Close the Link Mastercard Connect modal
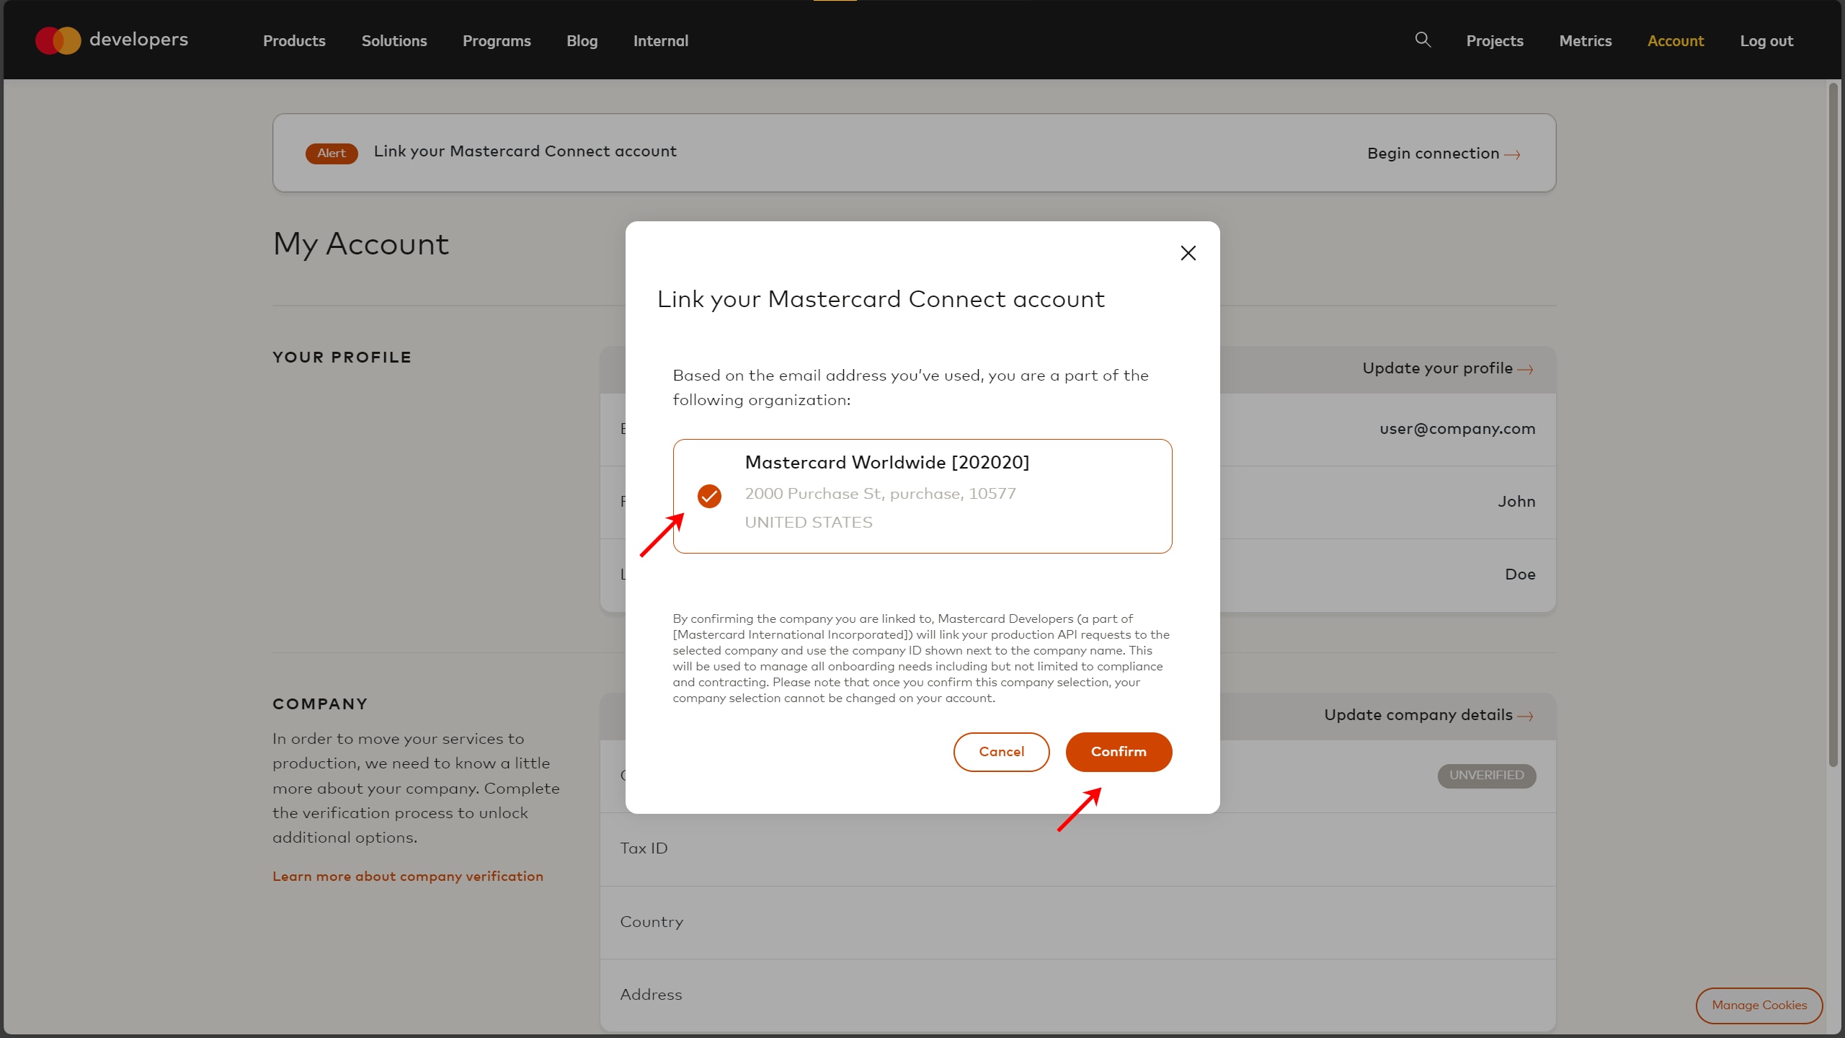Screen dimensions: 1845x1038 coord(1188,253)
